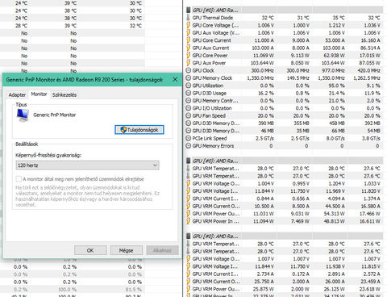
Task: Click the shield icon on Tulajdonságok button
Action: [x=123, y=130]
